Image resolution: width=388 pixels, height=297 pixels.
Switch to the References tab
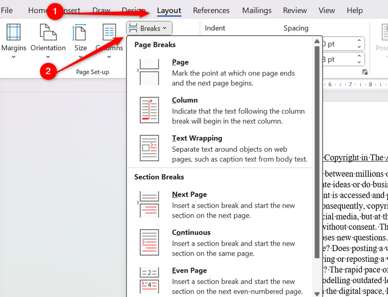coord(211,10)
